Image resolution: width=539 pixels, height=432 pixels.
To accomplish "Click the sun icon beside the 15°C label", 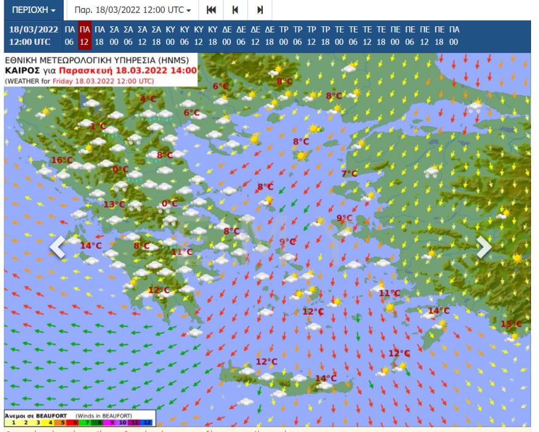I will click(x=515, y=335).
